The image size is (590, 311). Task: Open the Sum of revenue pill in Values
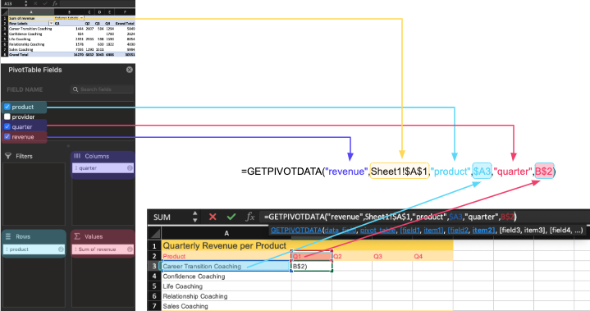point(103,249)
